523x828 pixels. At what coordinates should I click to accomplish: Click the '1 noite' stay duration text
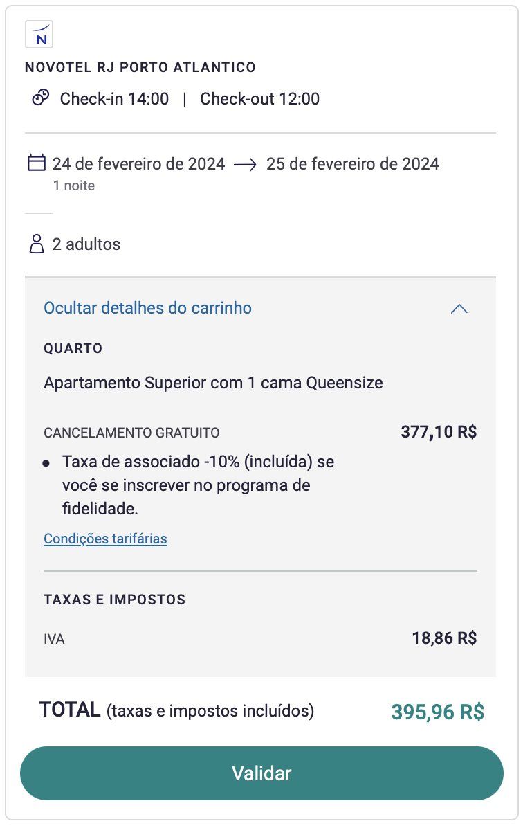click(x=73, y=186)
